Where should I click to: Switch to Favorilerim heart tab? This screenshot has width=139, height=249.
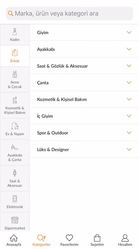tap(69, 240)
